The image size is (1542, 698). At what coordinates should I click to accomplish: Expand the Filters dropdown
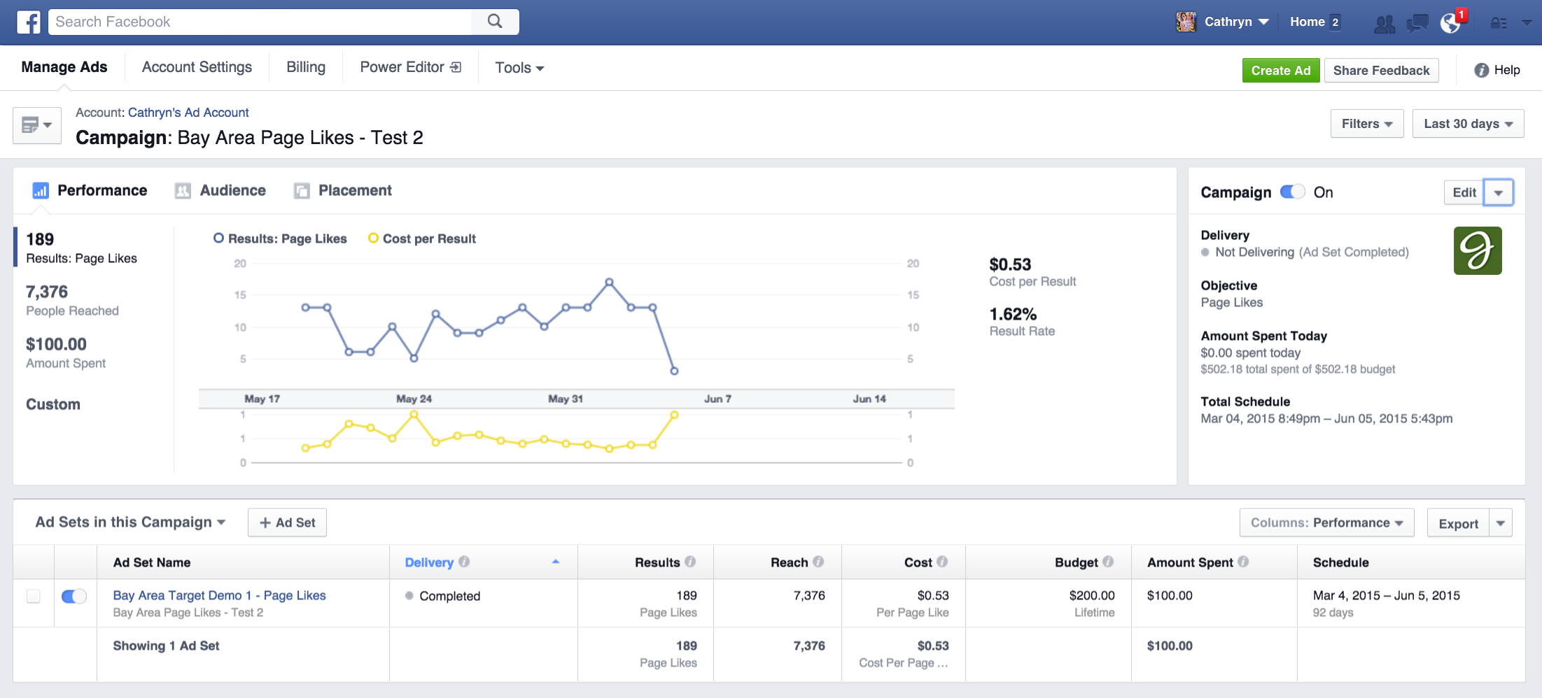pos(1366,124)
